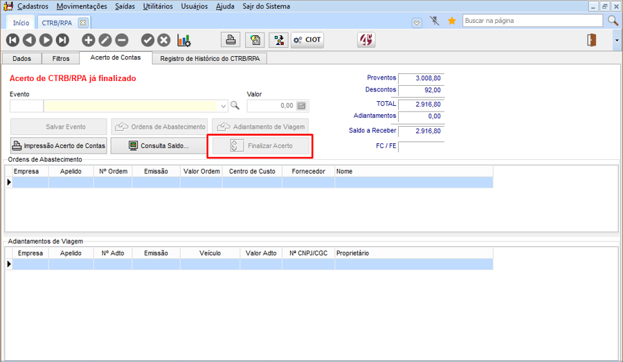The width and height of the screenshot is (623, 362).
Task: Click the Descontos value 92,00
Action: pyautogui.click(x=421, y=90)
